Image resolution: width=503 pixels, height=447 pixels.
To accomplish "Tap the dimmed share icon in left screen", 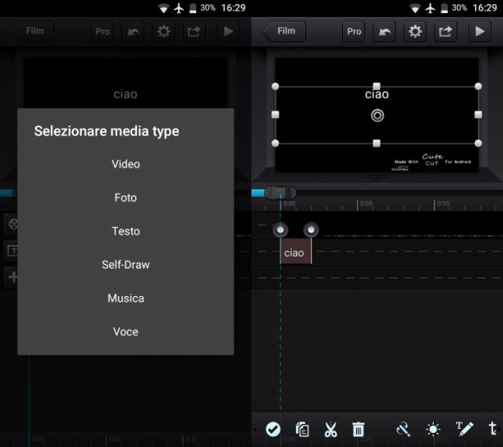I will pos(194,31).
